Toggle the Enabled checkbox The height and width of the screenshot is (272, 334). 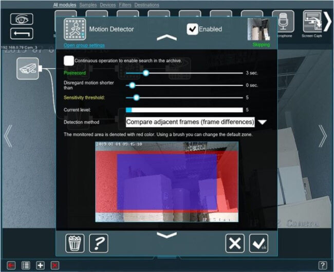tap(192, 29)
